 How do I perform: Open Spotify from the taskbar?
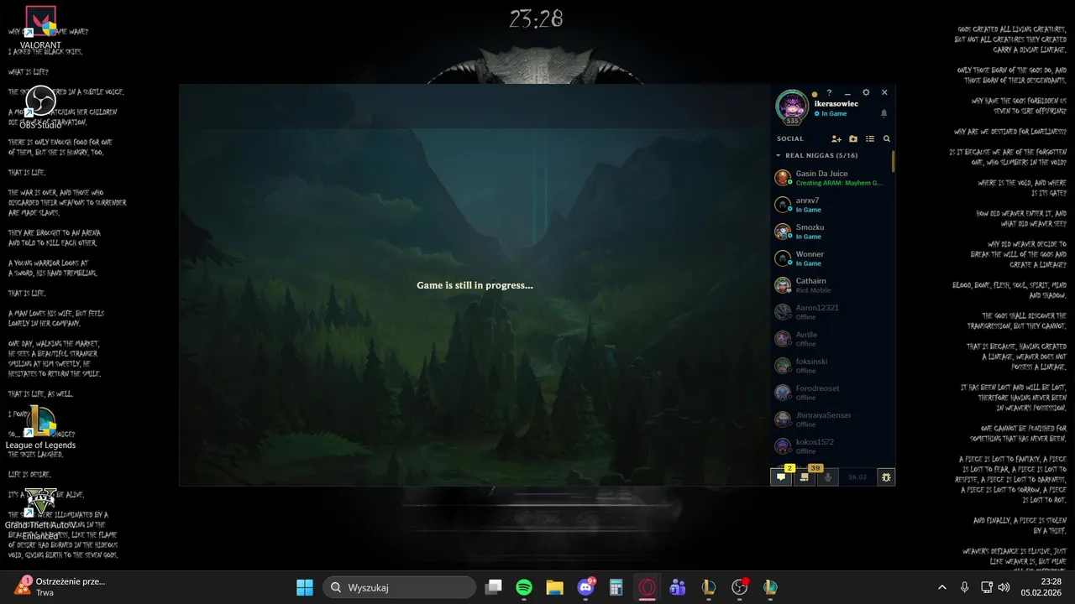(x=524, y=587)
